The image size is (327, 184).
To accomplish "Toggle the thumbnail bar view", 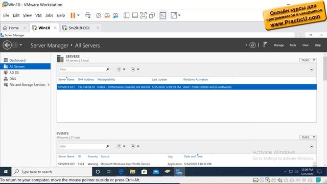I will [135, 15].
